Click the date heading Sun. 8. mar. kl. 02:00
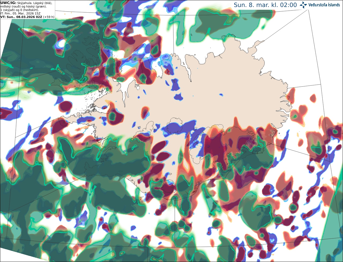Viewport: 343px width, 262px height. click(265, 5)
